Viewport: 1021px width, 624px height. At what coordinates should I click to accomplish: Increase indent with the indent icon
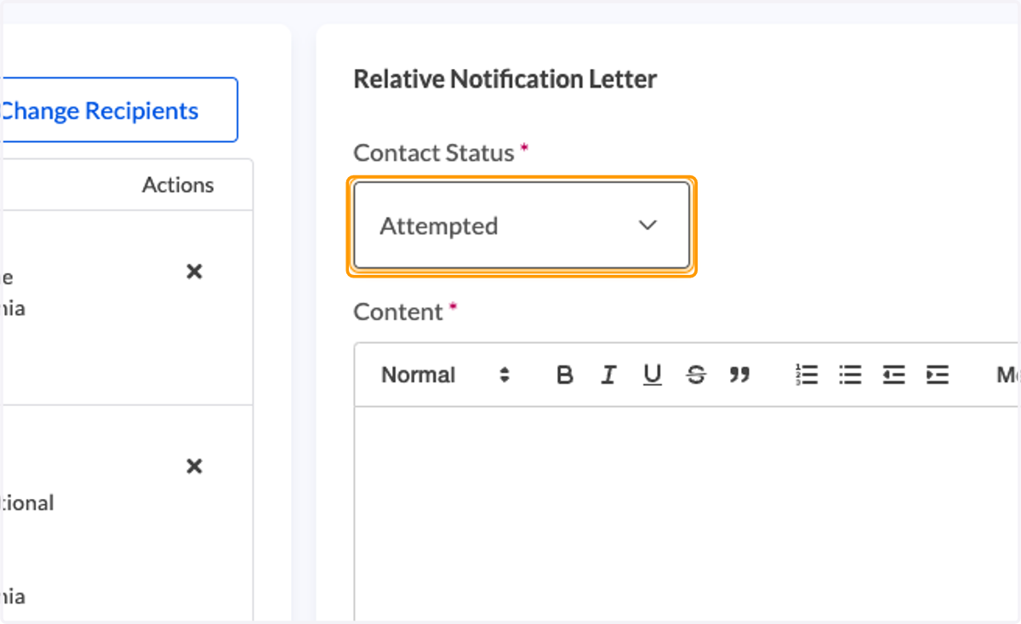(x=938, y=375)
